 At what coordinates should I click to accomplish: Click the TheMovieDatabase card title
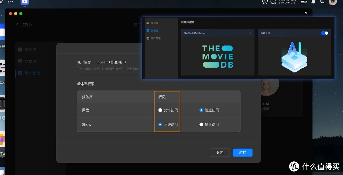tap(194, 33)
